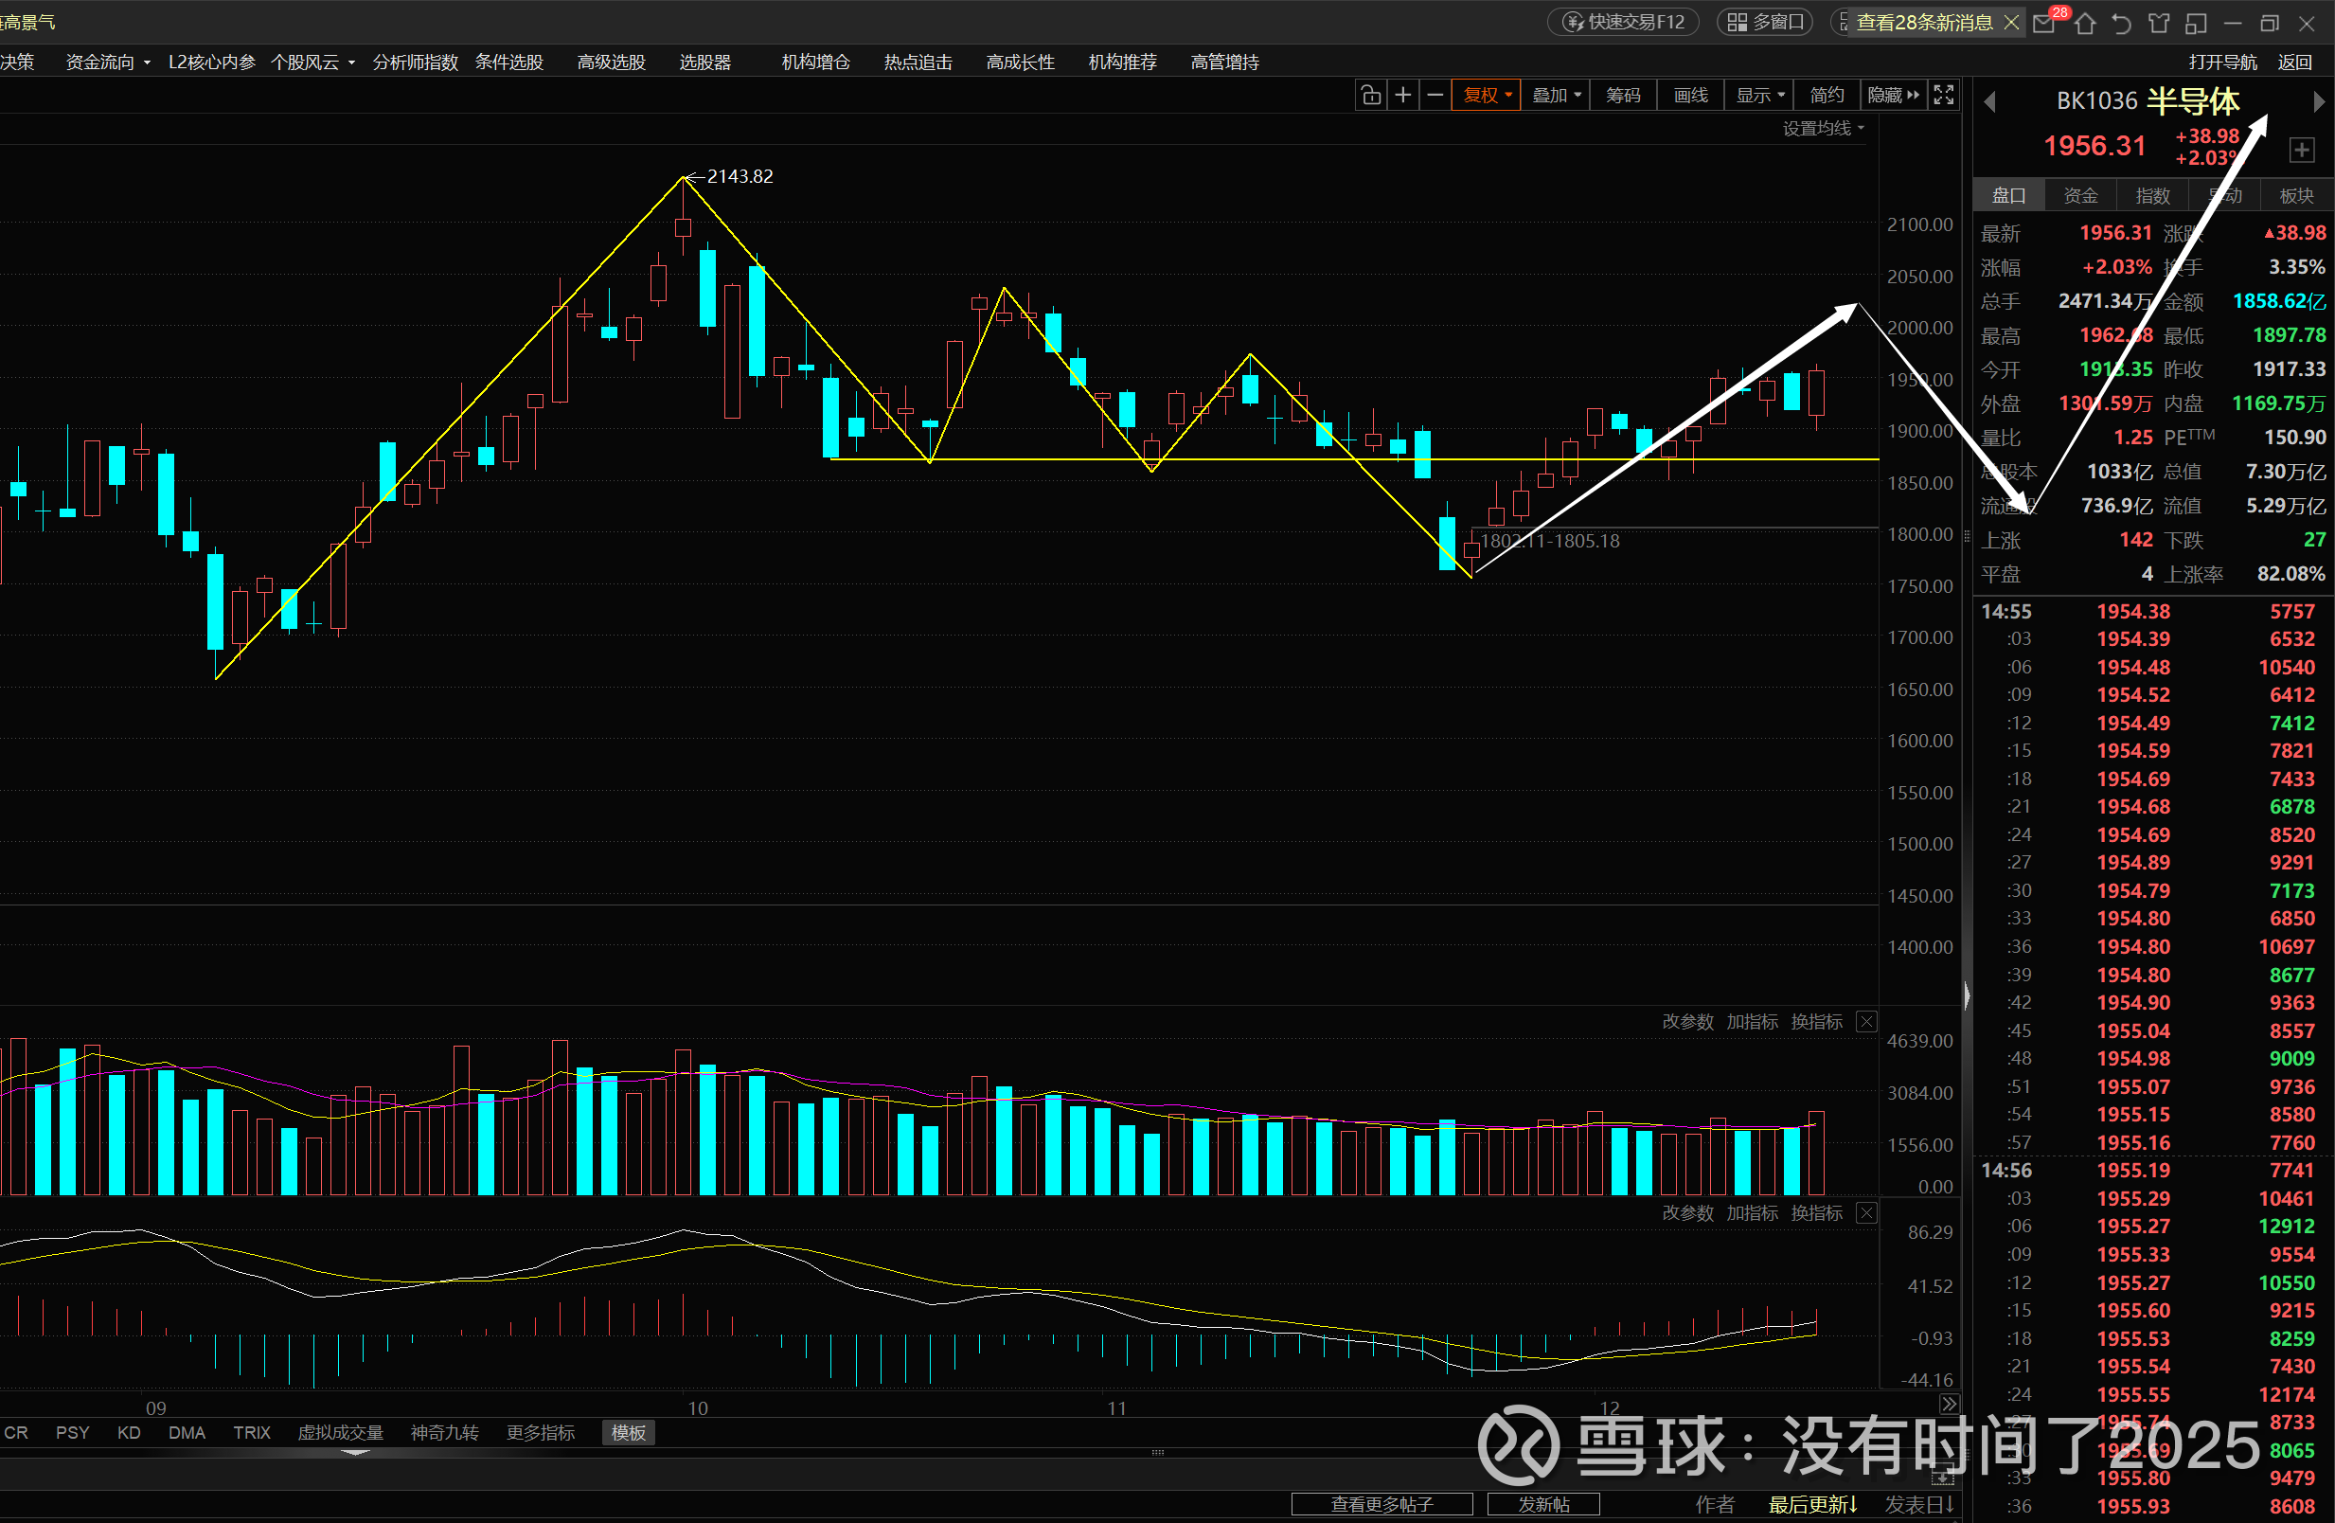This screenshot has width=2335, height=1523.
Task: Close the volume indicator sub-panel
Action: coord(1866,1022)
